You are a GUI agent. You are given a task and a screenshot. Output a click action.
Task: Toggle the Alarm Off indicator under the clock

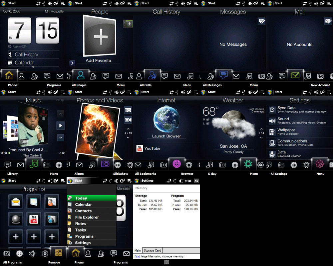(x=17, y=47)
